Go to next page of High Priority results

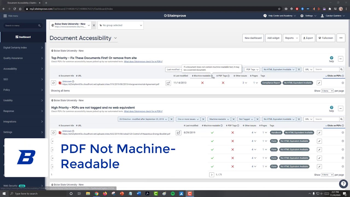(x=211, y=175)
